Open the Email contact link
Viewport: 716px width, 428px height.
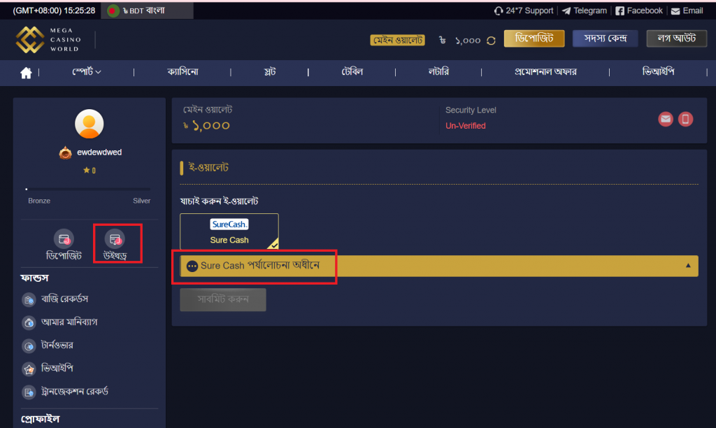(x=687, y=10)
